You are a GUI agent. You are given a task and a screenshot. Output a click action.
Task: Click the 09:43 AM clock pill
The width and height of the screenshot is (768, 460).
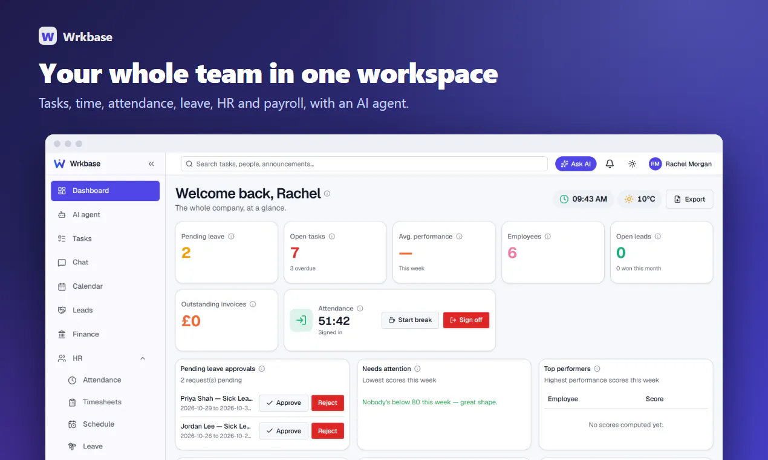pos(584,199)
